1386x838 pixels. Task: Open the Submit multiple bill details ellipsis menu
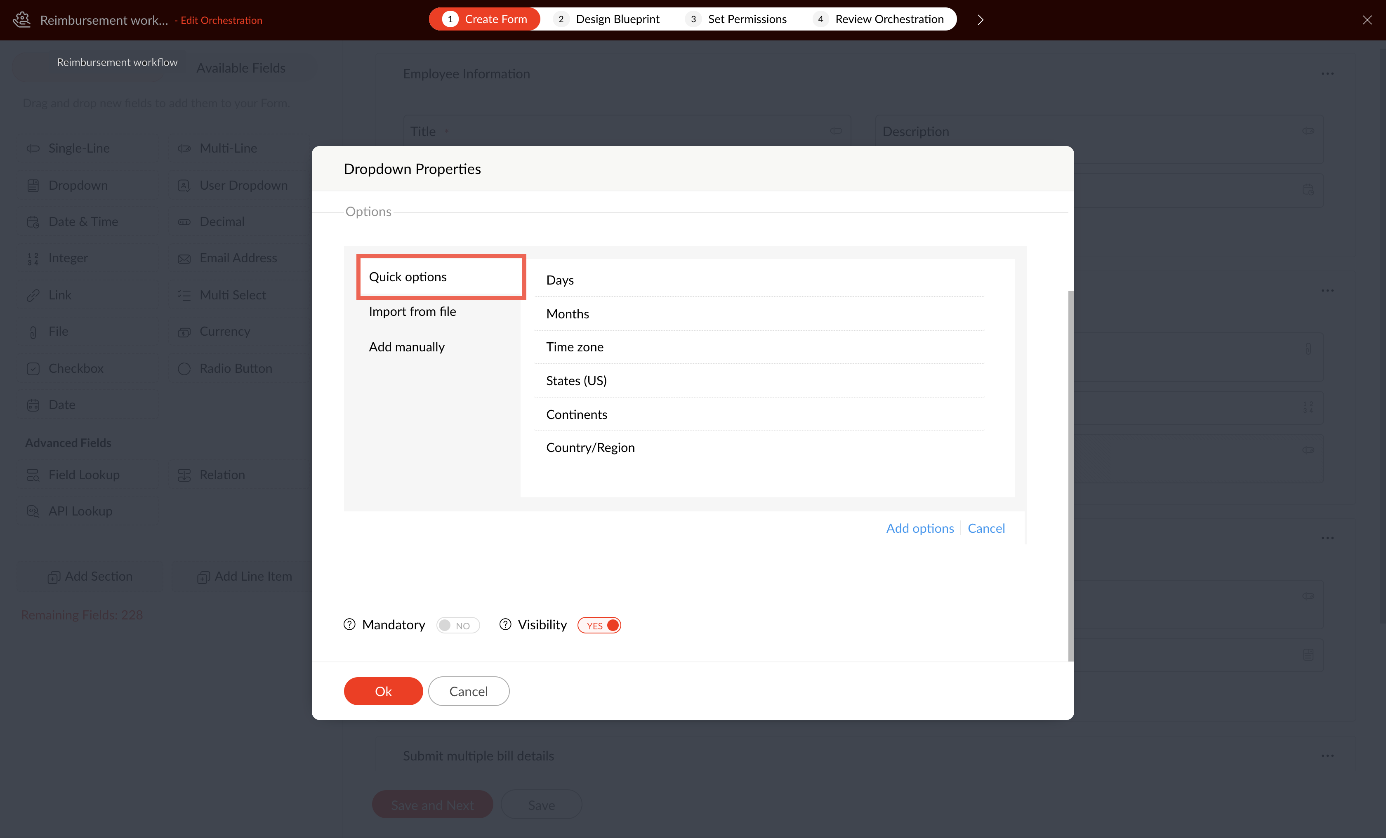click(x=1327, y=756)
